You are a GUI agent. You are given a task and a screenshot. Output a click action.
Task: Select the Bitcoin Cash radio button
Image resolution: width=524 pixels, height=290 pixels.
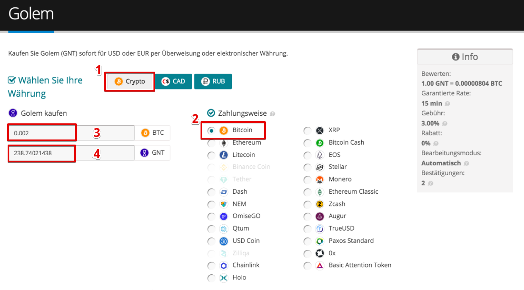[x=307, y=143]
